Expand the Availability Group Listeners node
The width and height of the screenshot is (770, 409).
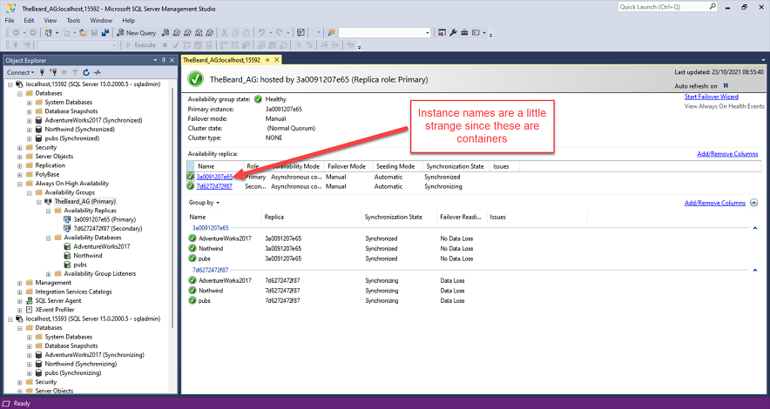tap(48, 274)
